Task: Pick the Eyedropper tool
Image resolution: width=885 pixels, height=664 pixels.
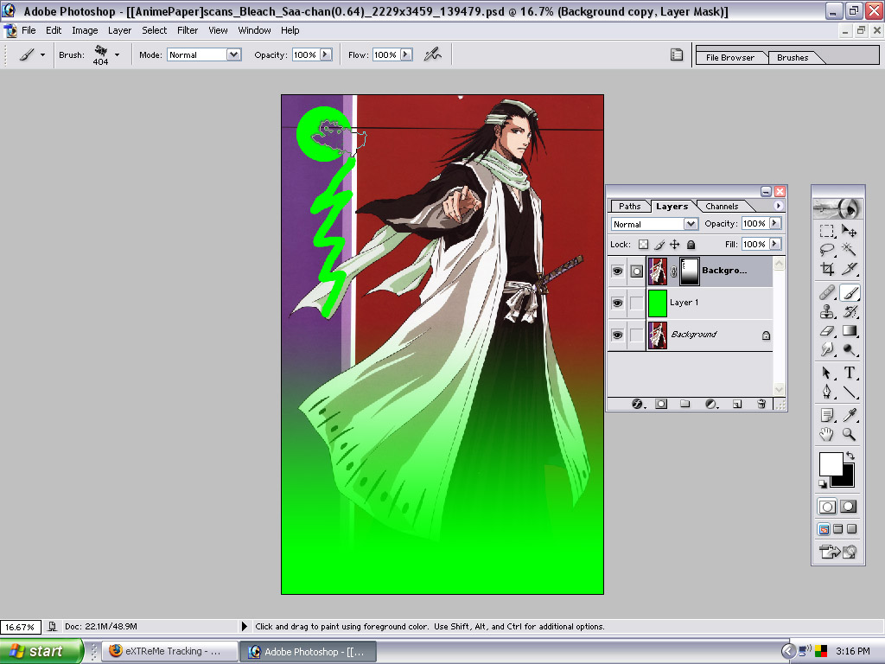Action: pyautogui.click(x=849, y=416)
